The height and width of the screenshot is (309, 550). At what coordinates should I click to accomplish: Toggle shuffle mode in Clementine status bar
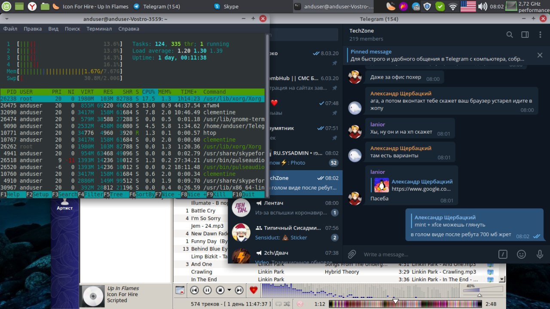pos(287,304)
